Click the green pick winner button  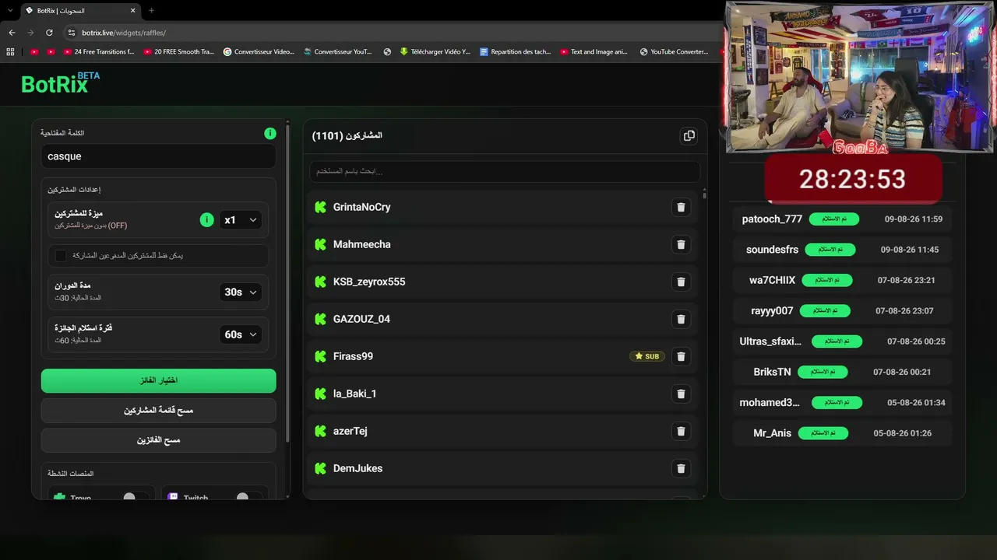pos(159,380)
